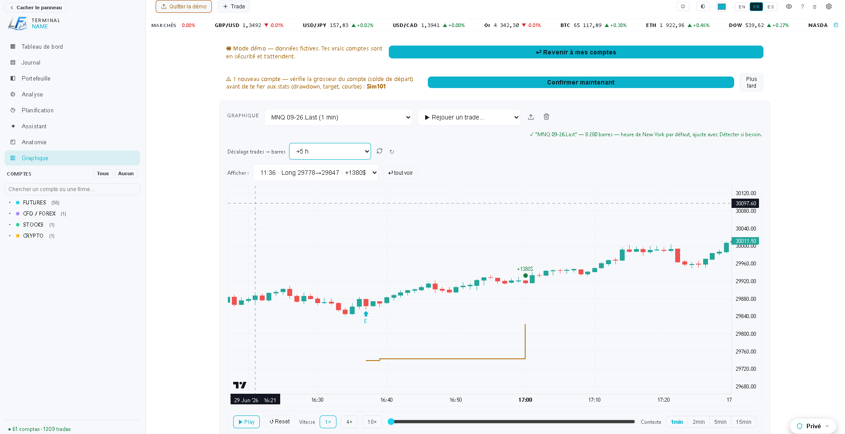Image resolution: width=845 pixels, height=434 pixels.
Task: Expand the Privé privacy dropdown
Action: pyautogui.click(x=813, y=426)
